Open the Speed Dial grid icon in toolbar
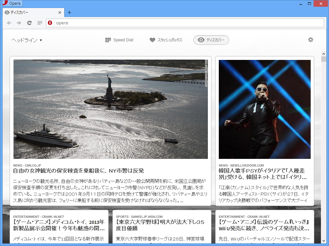329x246 pixels. click(40, 23)
